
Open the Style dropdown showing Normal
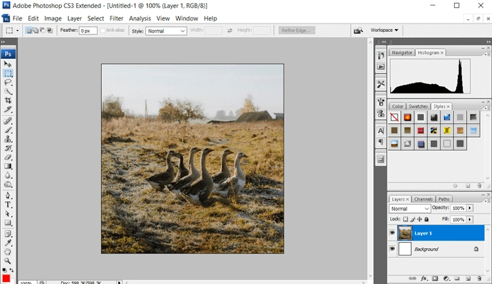(x=166, y=31)
